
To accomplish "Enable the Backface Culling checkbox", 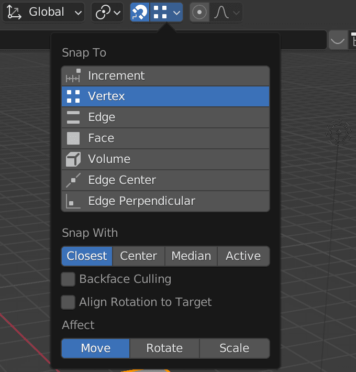I will pyautogui.click(x=68, y=279).
